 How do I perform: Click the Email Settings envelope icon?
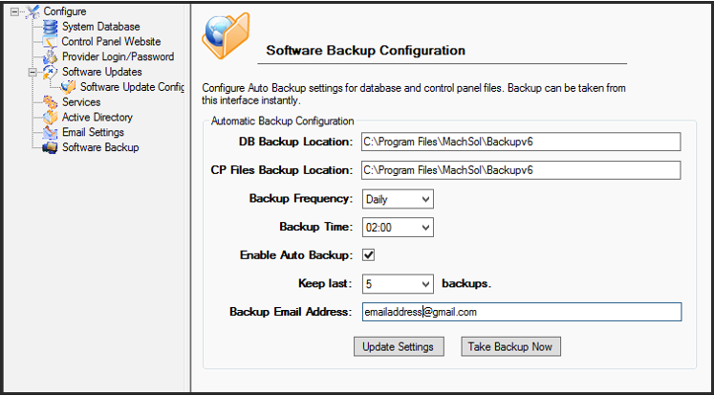[51, 133]
